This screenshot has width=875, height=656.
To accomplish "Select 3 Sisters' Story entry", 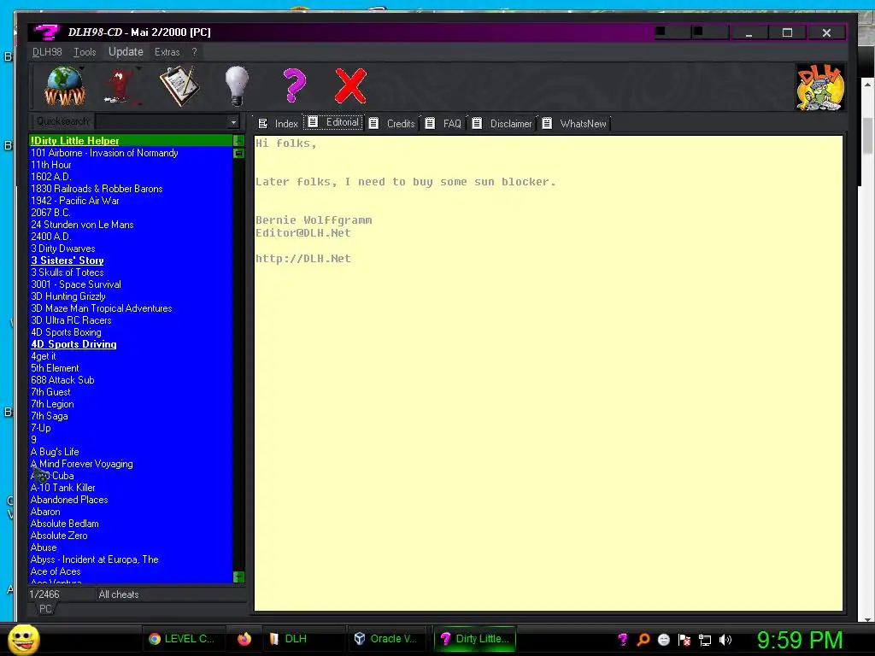I will point(130,261).
